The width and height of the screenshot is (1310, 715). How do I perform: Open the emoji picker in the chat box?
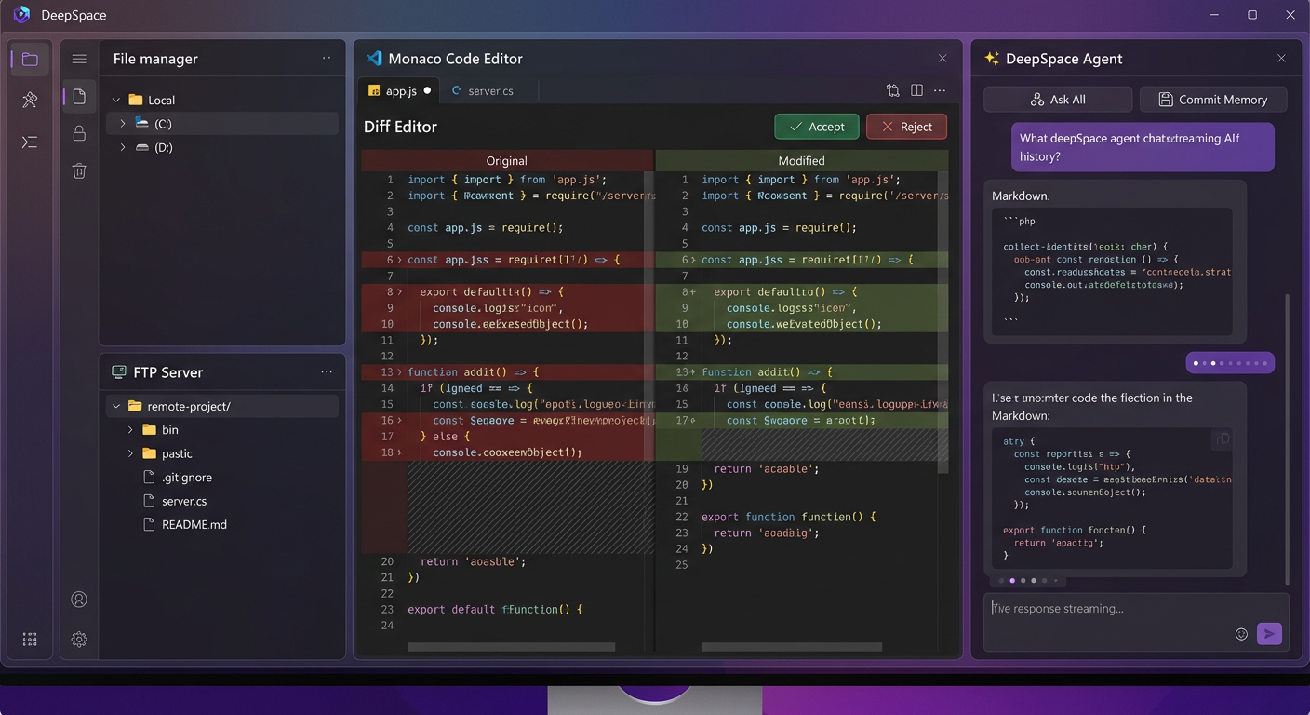click(1241, 634)
